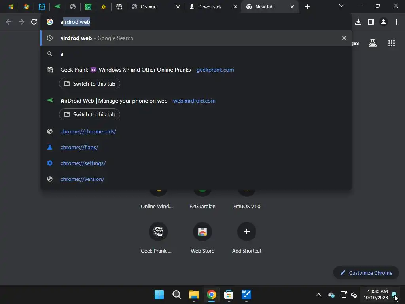Viewport: 405px width, 304px height.
Task: Click the network display tray icon
Action: [x=344, y=294]
